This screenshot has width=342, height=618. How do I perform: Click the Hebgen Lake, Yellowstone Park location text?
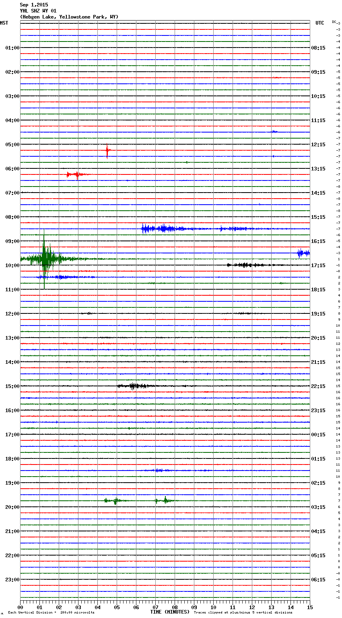tap(69, 17)
